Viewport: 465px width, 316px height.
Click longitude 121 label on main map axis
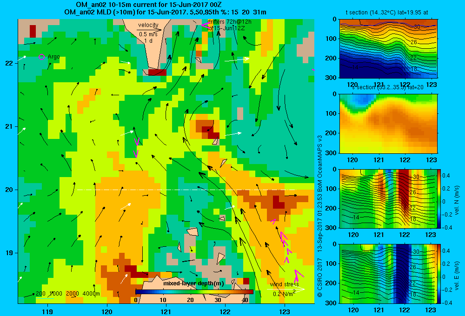click(x=166, y=311)
